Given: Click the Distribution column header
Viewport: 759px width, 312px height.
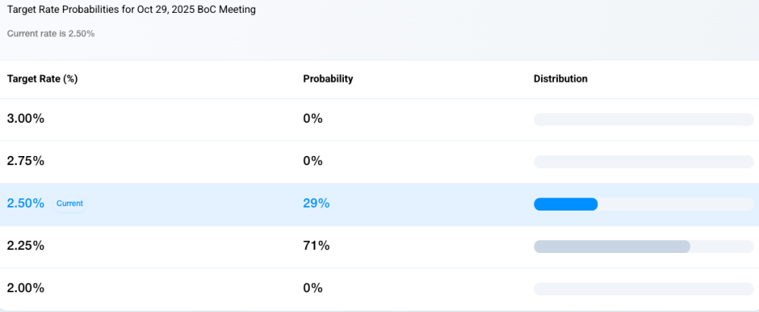Looking at the screenshot, I should click(560, 79).
